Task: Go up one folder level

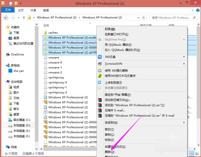Action: pos(24,18)
